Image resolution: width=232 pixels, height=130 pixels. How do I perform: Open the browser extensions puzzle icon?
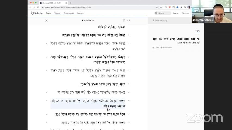coord(181,7)
